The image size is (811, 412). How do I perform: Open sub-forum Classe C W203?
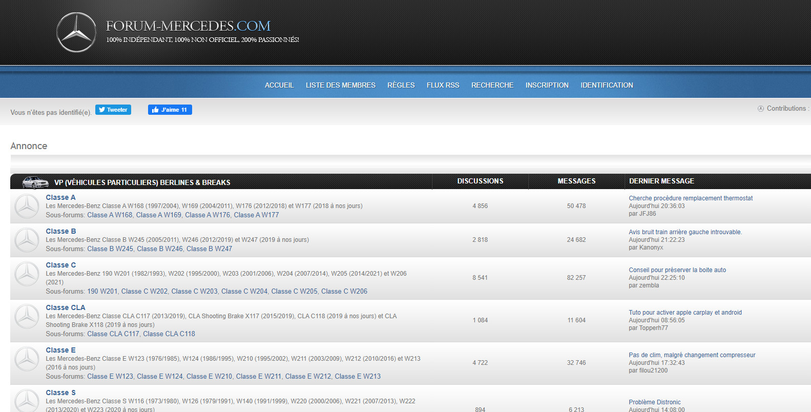coord(195,291)
